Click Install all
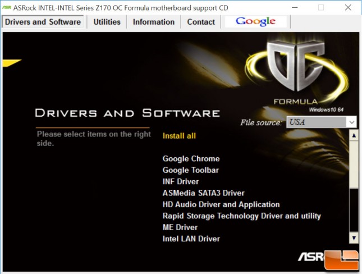This screenshot has width=362, height=274. tap(179, 136)
